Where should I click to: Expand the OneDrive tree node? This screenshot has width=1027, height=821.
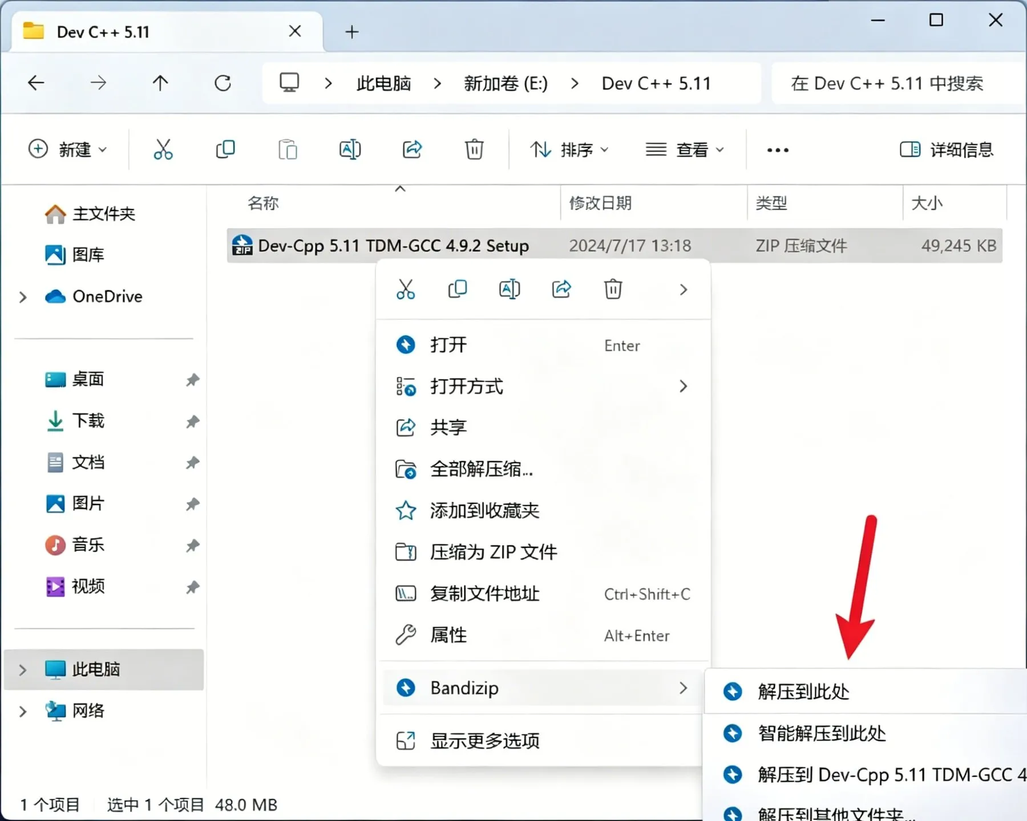[x=23, y=297]
